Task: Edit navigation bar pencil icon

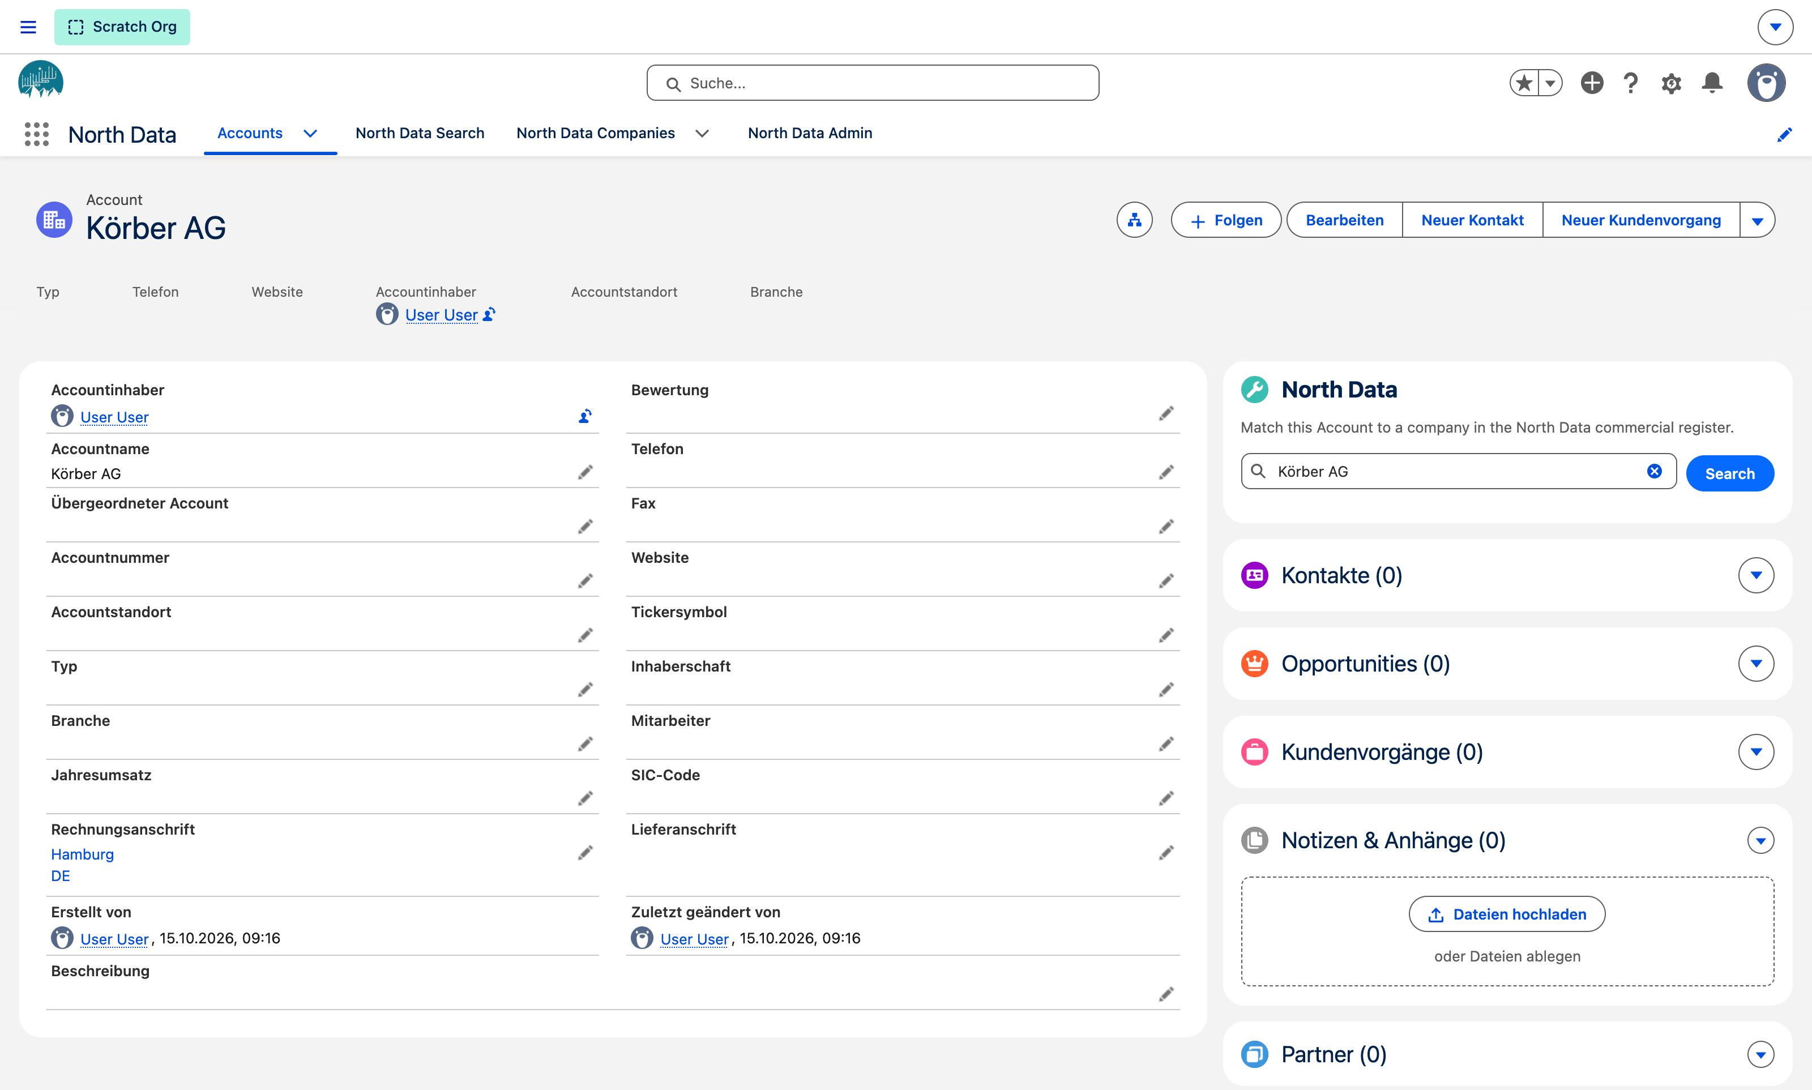Action: (x=1784, y=134)
